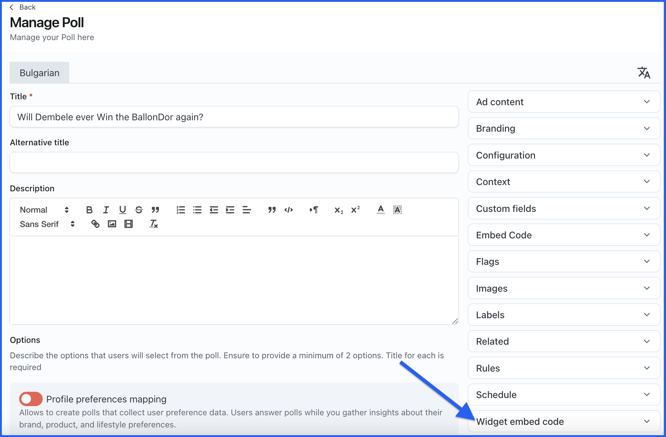Open the Normal heading style dropdown
The height and width of the screenshot is (437, 666).
[44, 210]
